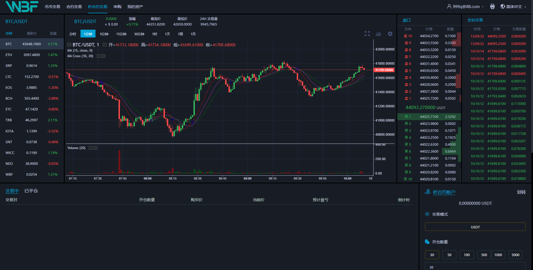Select the 100 position amount option
This screenshot has width=533, height=270.
(467, 255)
